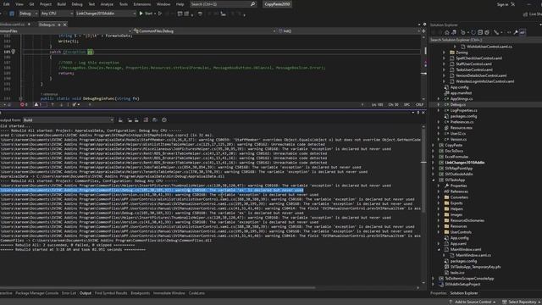Click the lightbulb icon at line 185
The width and height of the screenshot is (542, 305).
14,52
